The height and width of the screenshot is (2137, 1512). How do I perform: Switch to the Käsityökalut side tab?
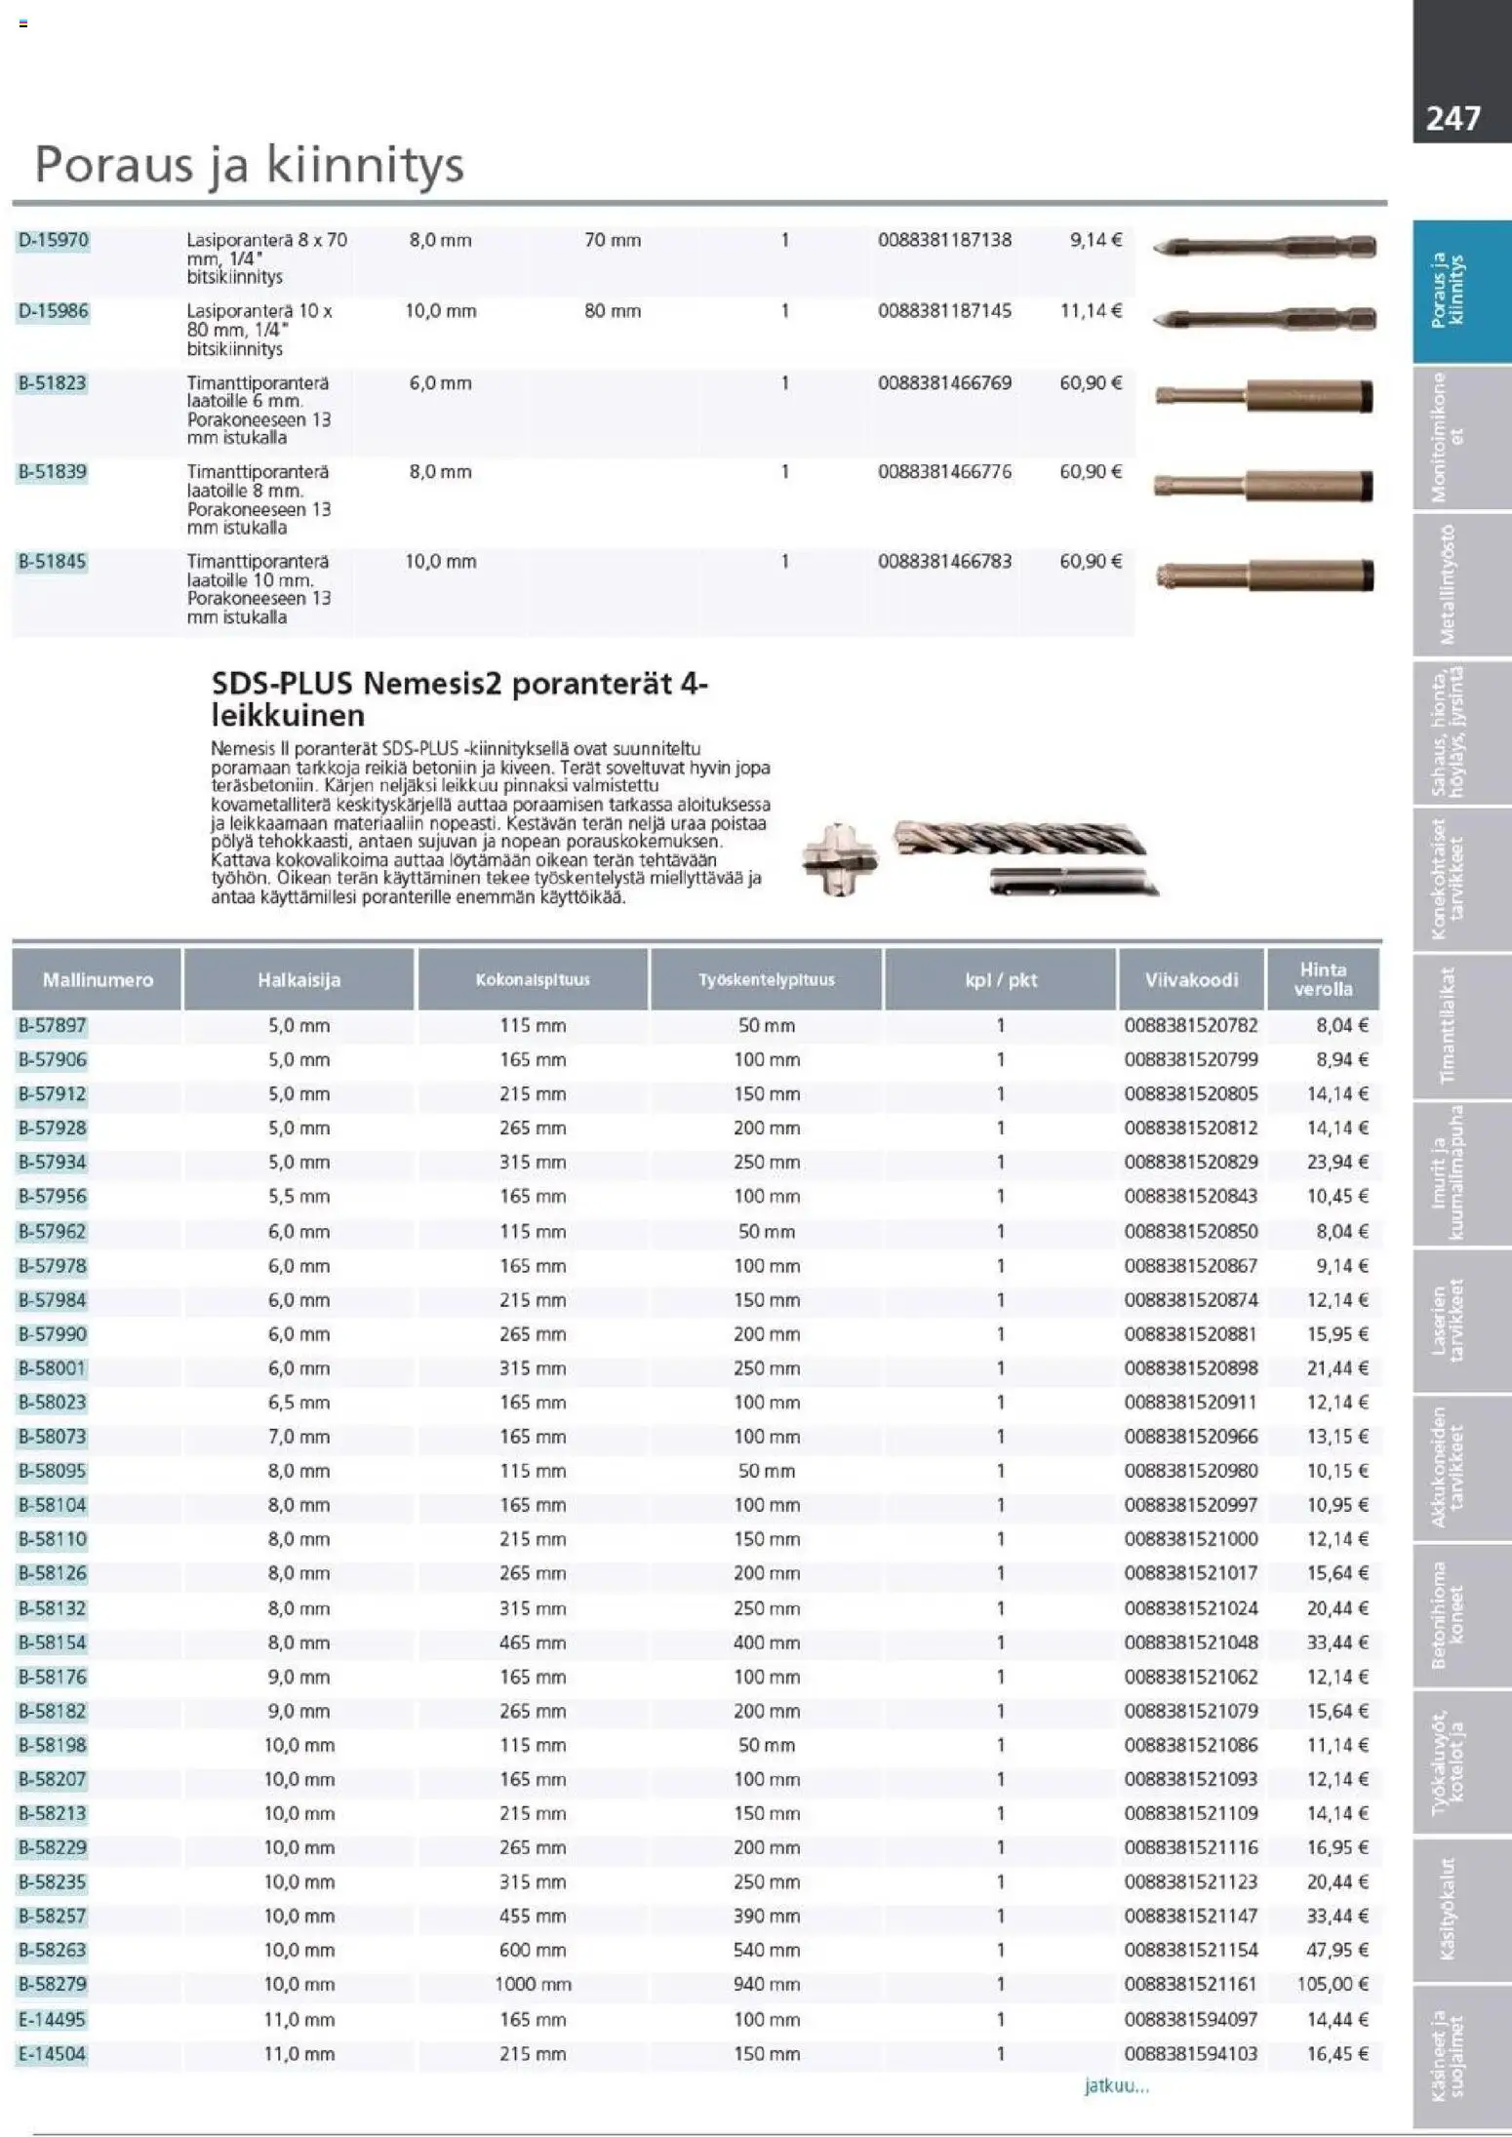tap(1461, 1911)
